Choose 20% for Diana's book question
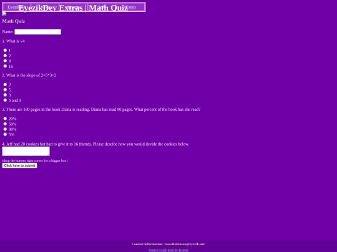The width and height of the screenshot is (337, 252). tap(5, 118)
